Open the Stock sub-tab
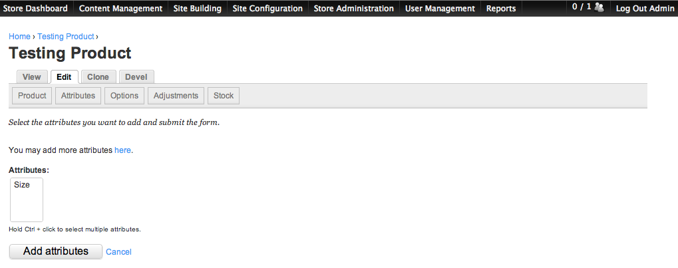Image resolution: width=678 pixels, height=268 pixels. tap(224, 96)
